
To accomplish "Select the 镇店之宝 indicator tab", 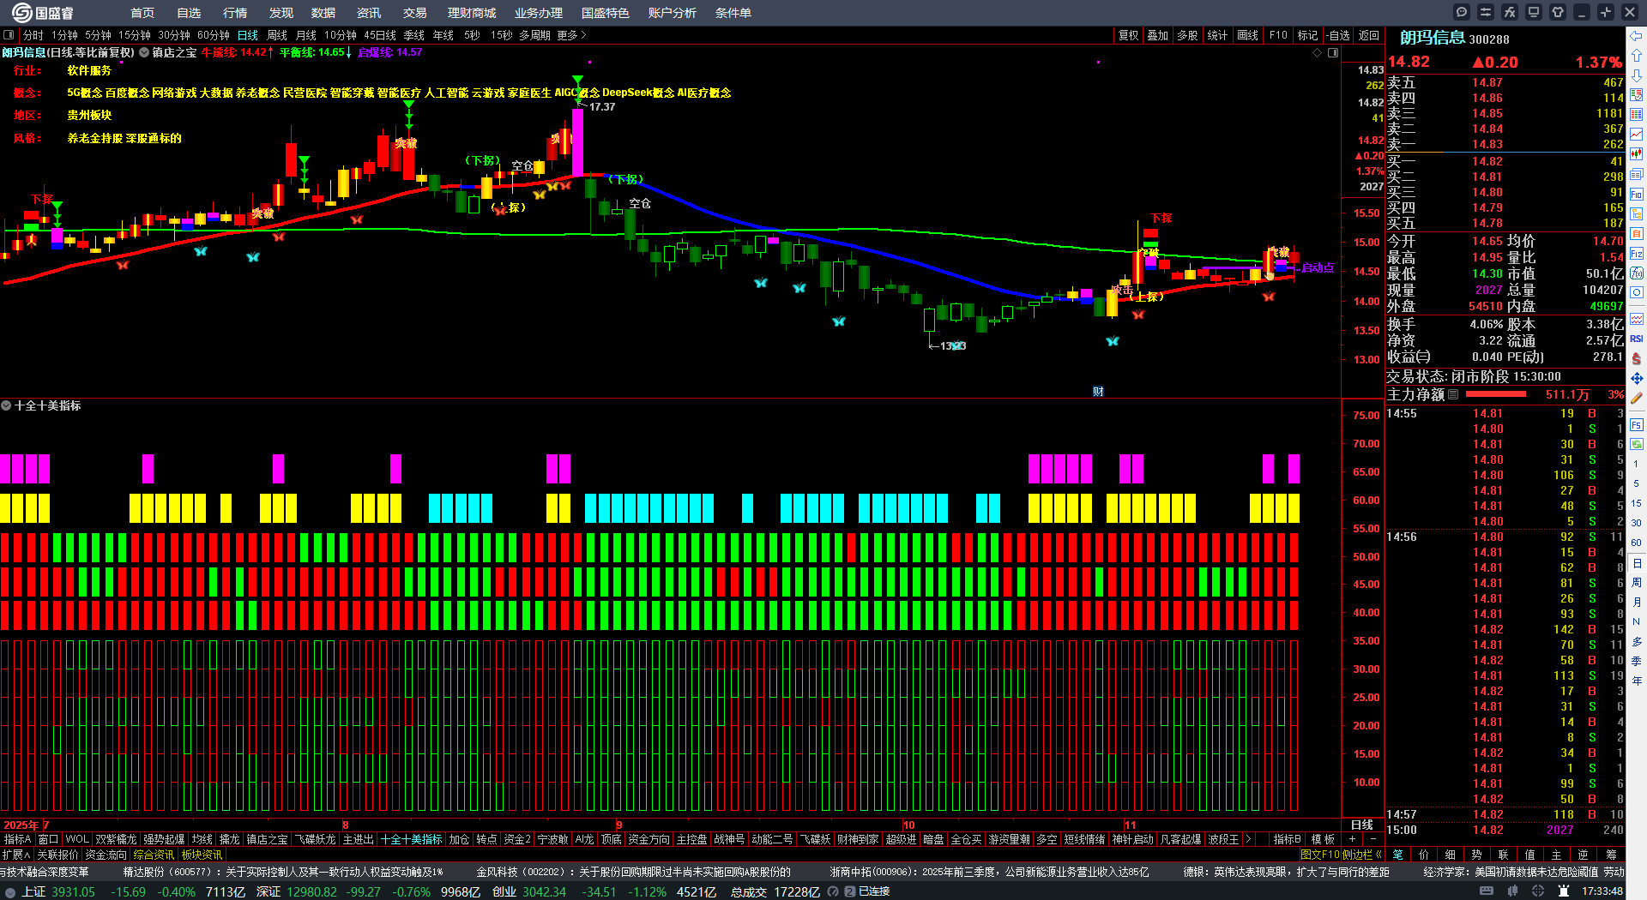I will pos(267,839).
